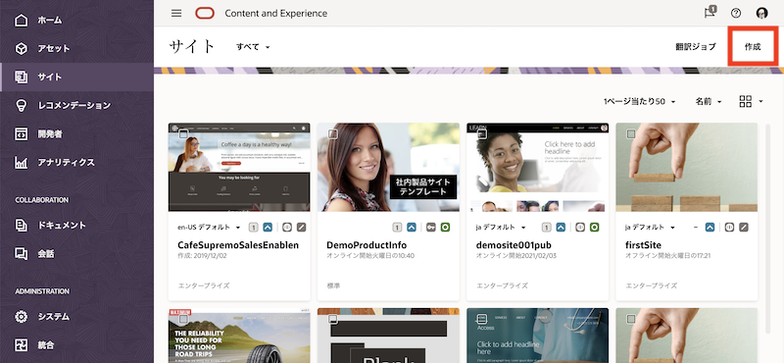Click the tire road trips site thumbnail
This screenshot has width=784, height=363.
(x=239, y=336)
